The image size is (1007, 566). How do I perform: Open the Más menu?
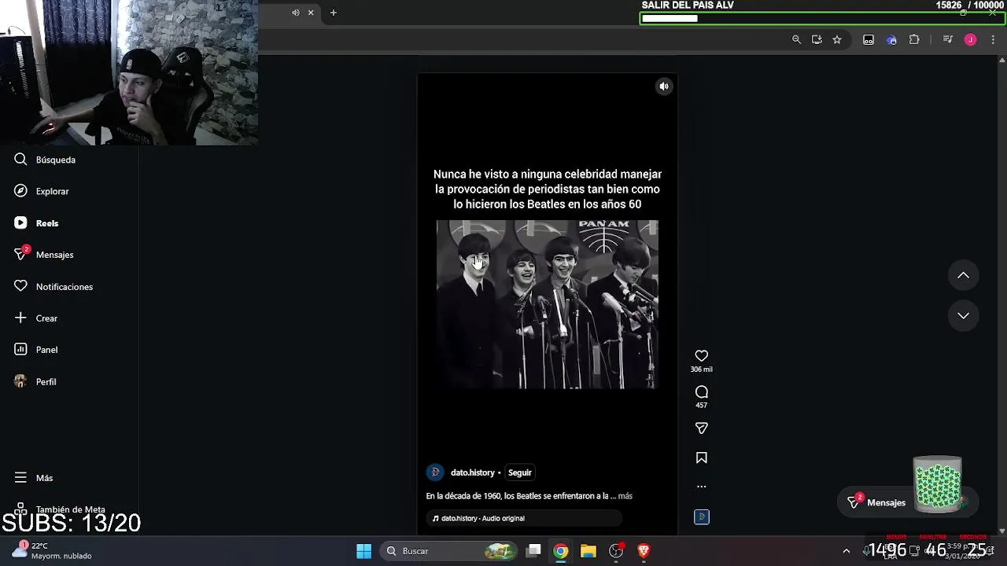[x=34, y=478]
